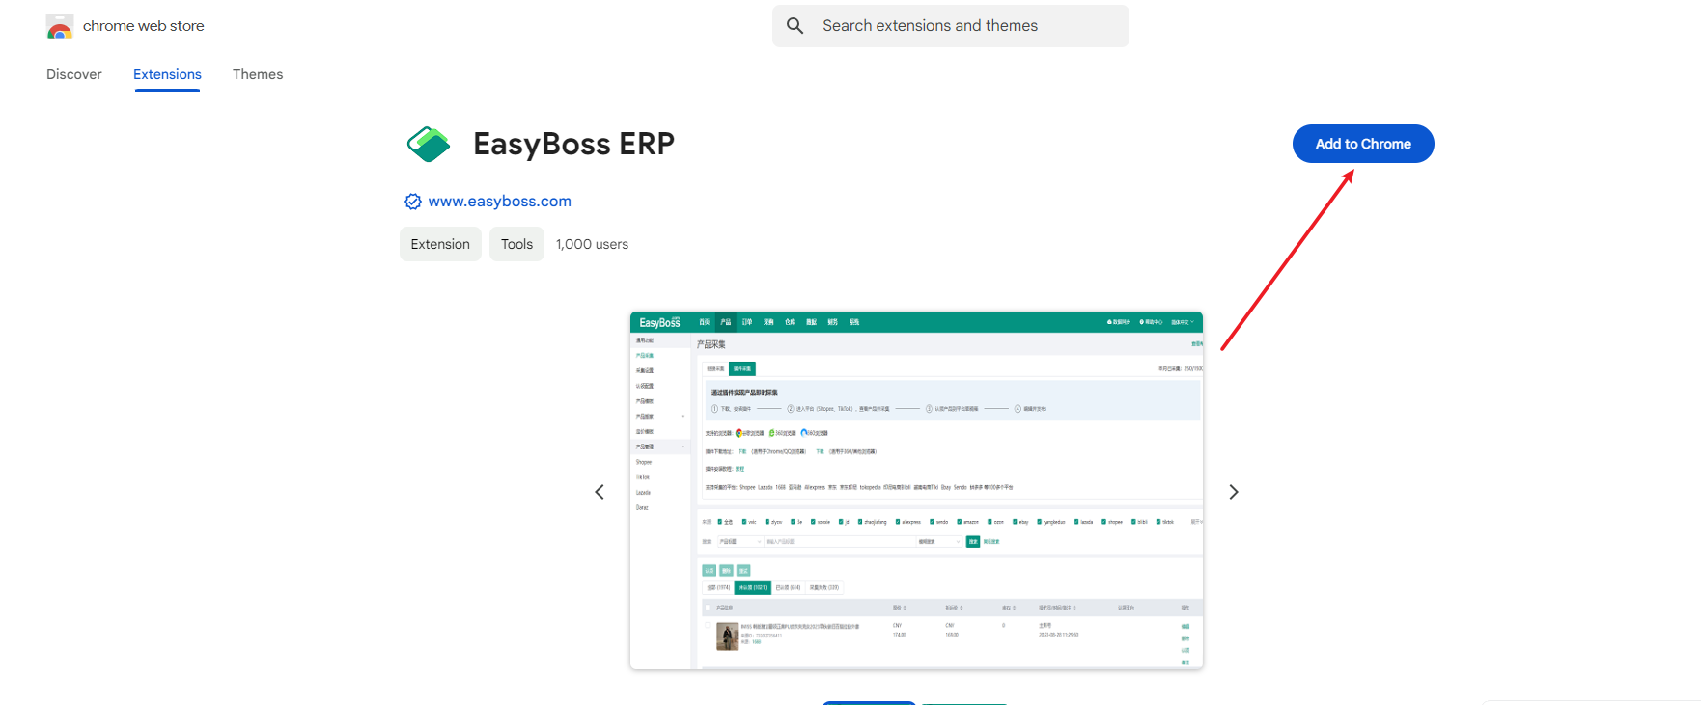The height and width of the screenshot is (705, 1701).
Task: Click the "chrome web store" header text
Action: click(144, 26)
